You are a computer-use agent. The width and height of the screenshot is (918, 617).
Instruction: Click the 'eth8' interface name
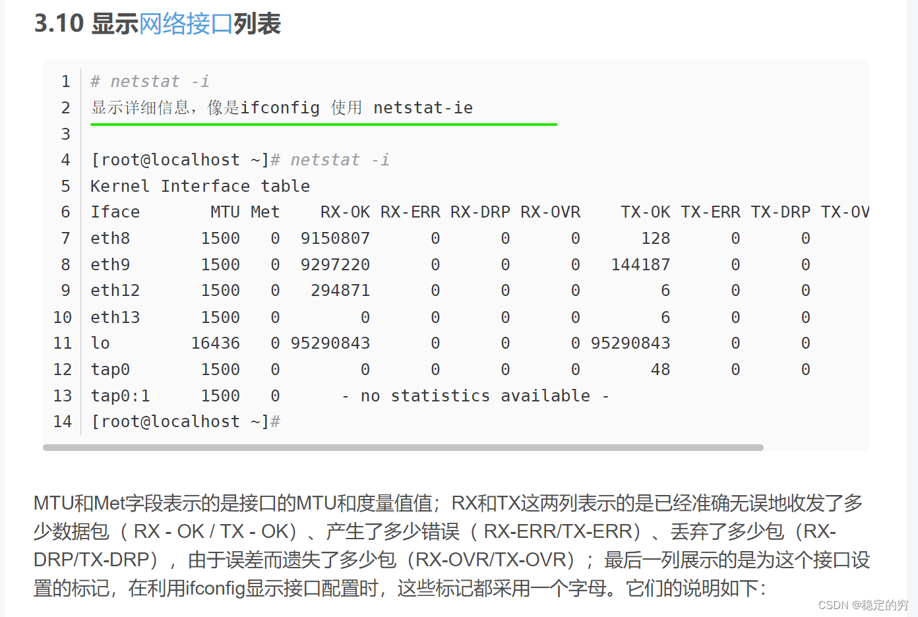tap(110, 238)
